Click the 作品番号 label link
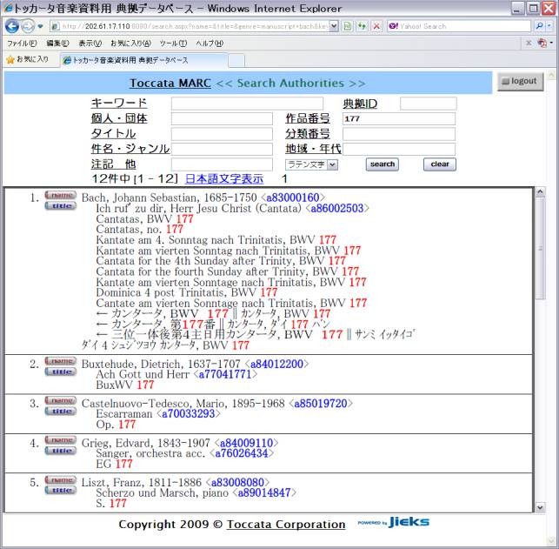559x549 pixels. point(308,118)
